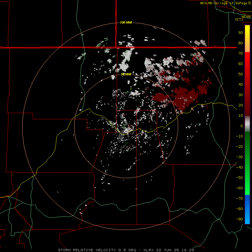Click the 100 NMI range ring label
This screenshot has width=252, height=252.
(126, 22)
